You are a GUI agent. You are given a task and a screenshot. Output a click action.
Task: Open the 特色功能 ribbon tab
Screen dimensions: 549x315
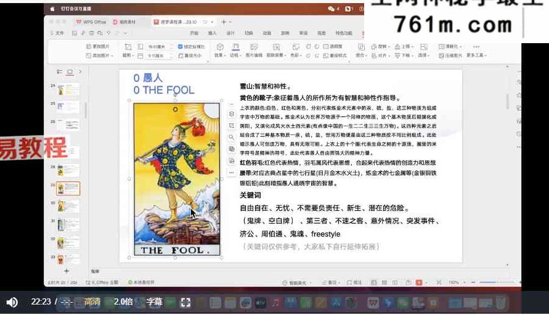[x=343, y=33]
